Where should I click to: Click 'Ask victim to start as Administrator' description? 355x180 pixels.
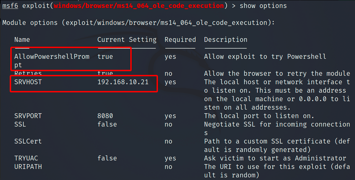pyautogui.click(x=275, y=158)
